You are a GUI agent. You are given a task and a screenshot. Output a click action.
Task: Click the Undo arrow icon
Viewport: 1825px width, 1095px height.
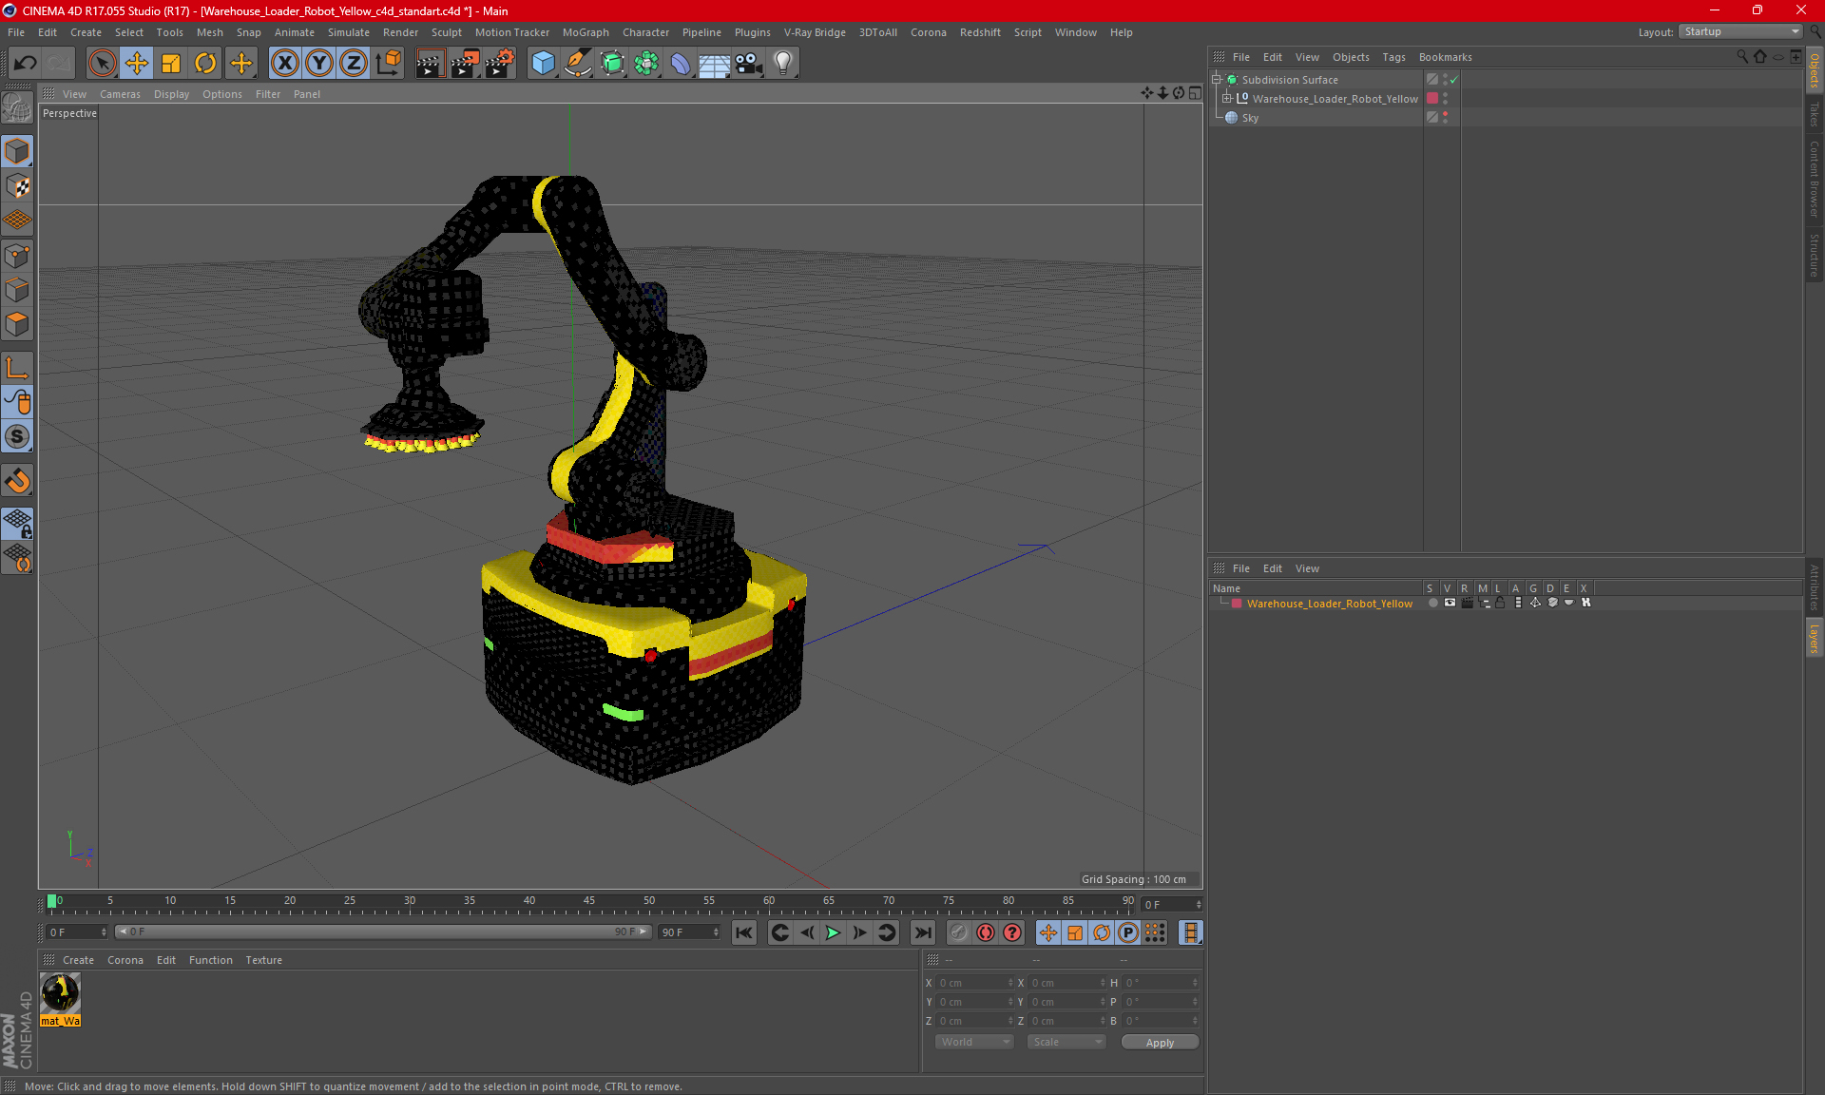click(x=26, y=64)
